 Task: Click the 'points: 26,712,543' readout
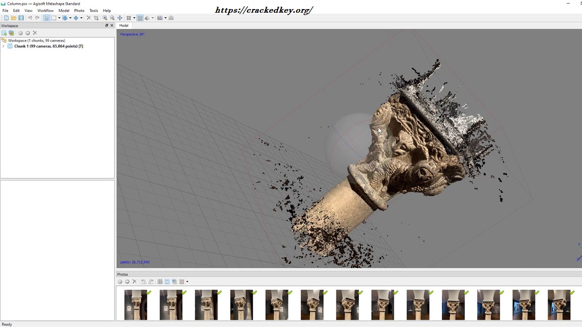pos(135,262)
